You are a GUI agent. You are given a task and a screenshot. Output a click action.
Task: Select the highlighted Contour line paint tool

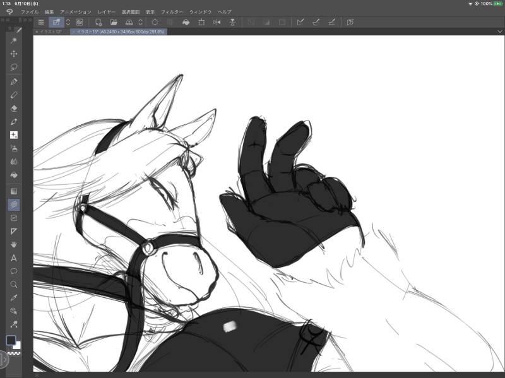[14, 205]
